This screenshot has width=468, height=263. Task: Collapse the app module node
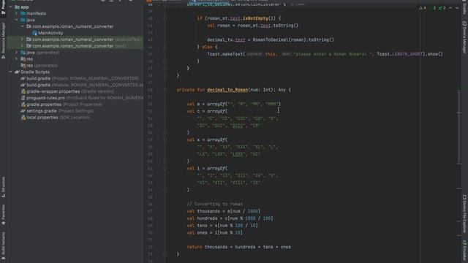(11, 7)
